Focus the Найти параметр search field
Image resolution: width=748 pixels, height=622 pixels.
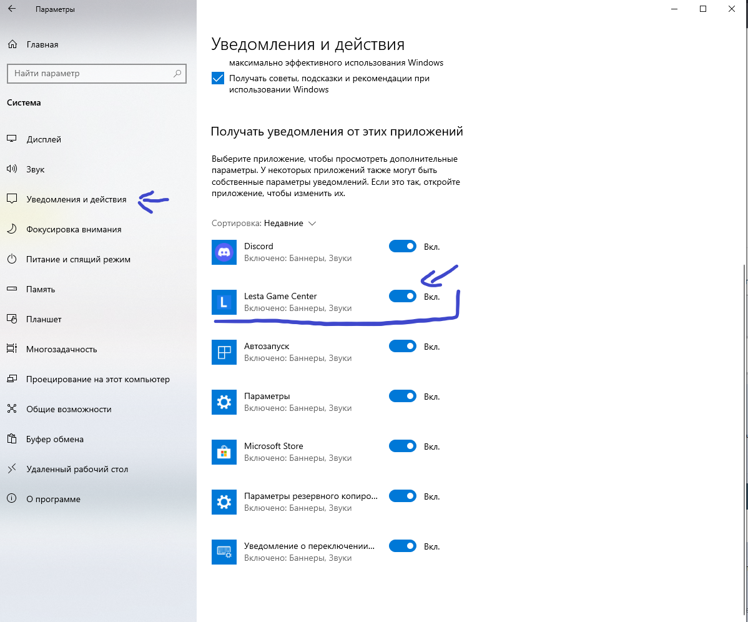pyautogui.click(x=97, y=74)
